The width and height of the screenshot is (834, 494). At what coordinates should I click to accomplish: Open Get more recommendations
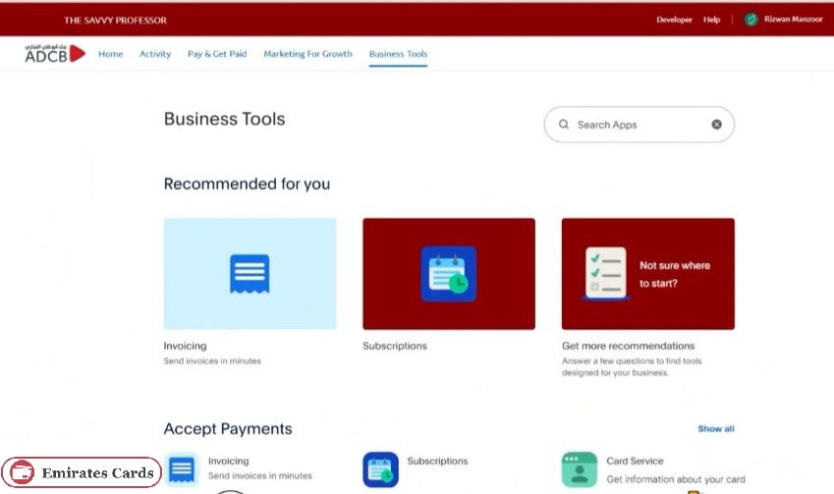pyautogui.click(x=628, y=346)
